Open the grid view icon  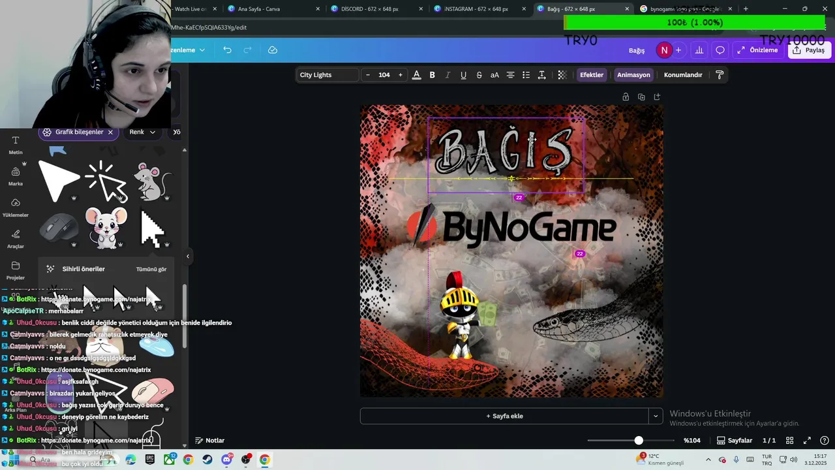point(789,441)
